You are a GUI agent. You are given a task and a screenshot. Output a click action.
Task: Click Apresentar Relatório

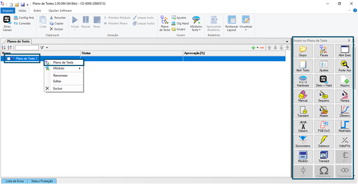pyautogui.click(x=214, y=24)
